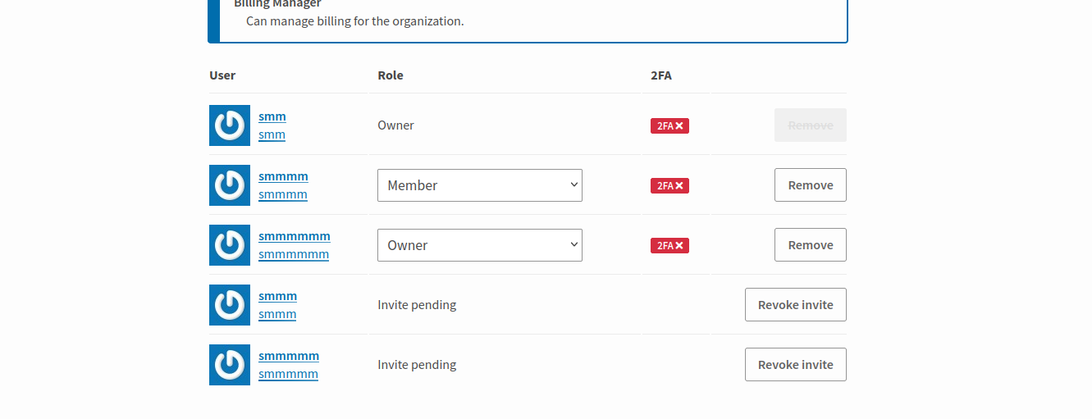Click the avatar icon for user smmmmmm
The width and height of the screenshot is (1092, 419).
[x=230, y=245]
